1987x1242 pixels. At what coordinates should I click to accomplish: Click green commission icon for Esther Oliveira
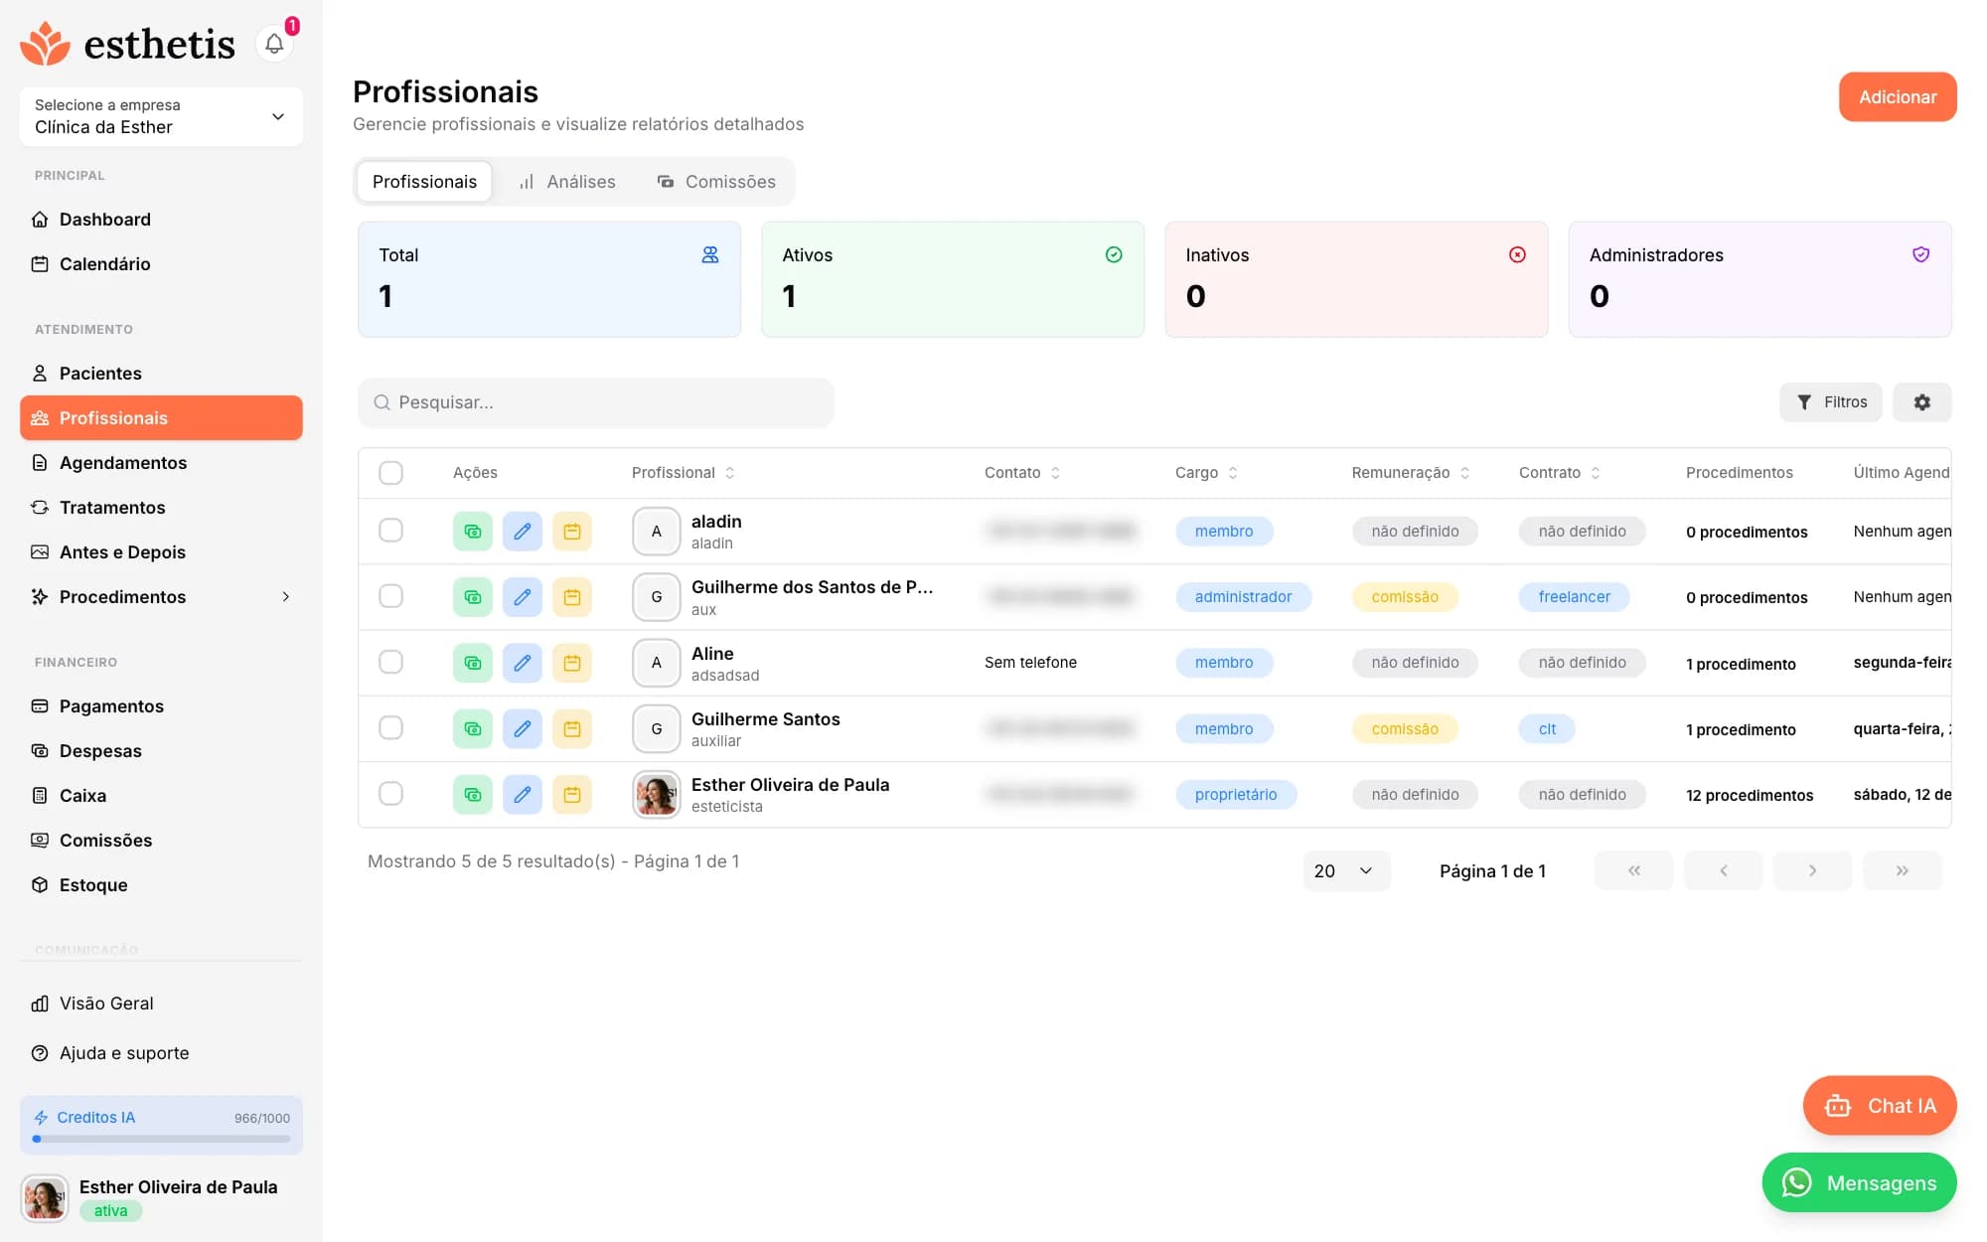click(473, 795)
